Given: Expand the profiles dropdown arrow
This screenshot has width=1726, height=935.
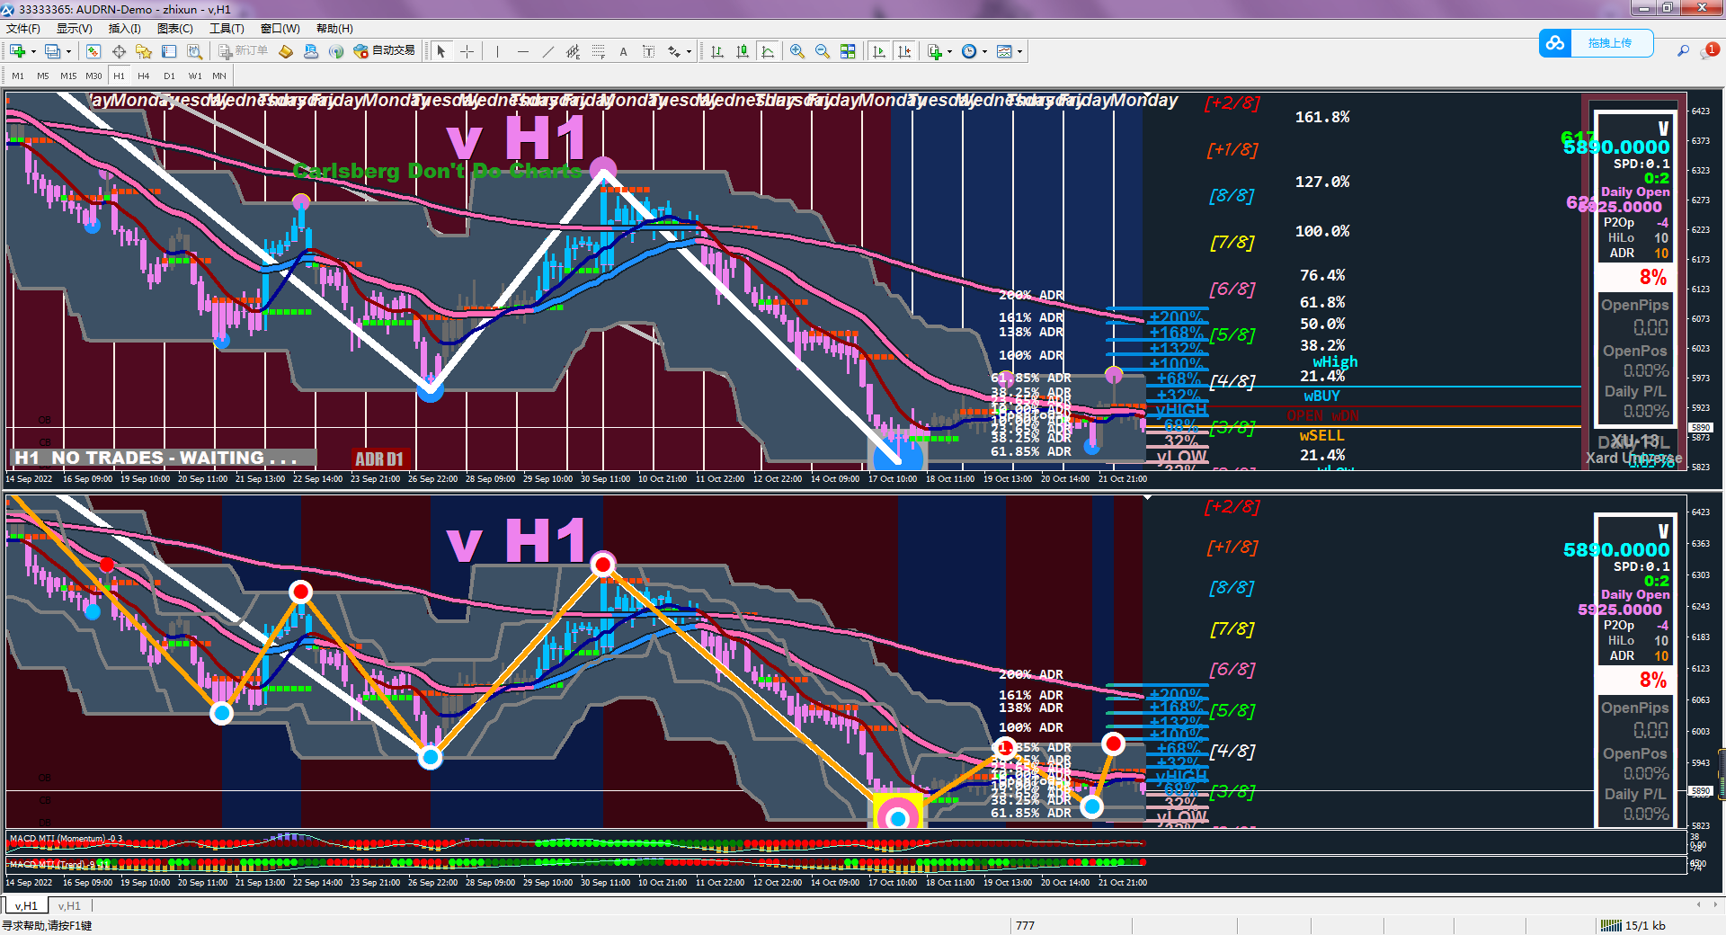Looking at the screenshot, I should (68, 51).
